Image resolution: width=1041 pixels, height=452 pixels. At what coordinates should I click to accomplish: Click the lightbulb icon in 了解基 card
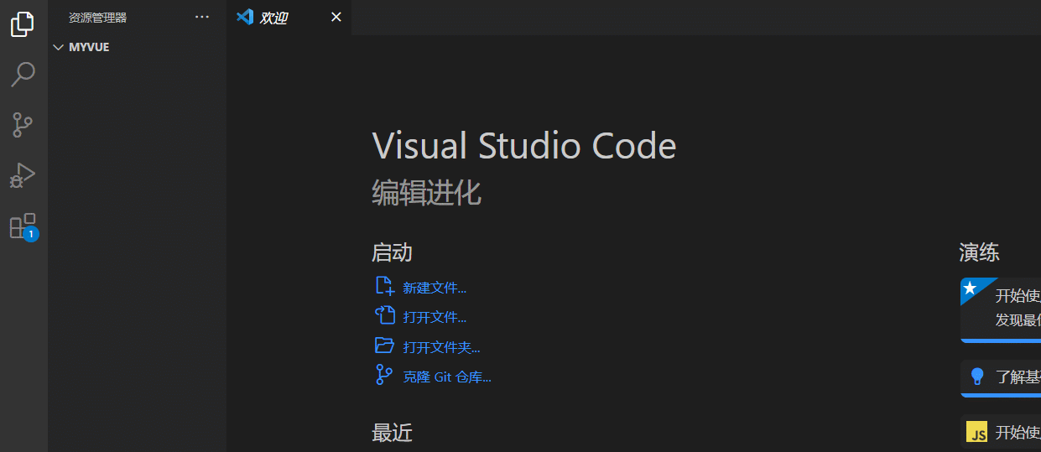click(x=976, y=376)
